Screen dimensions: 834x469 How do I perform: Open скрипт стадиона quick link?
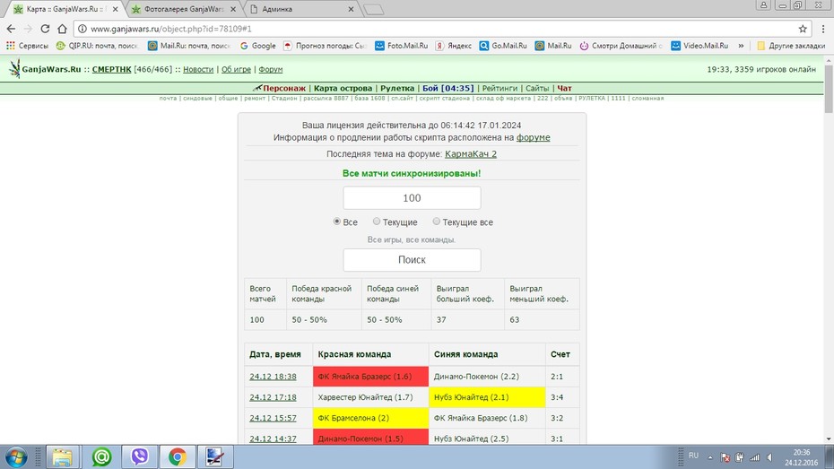(444, 99)
